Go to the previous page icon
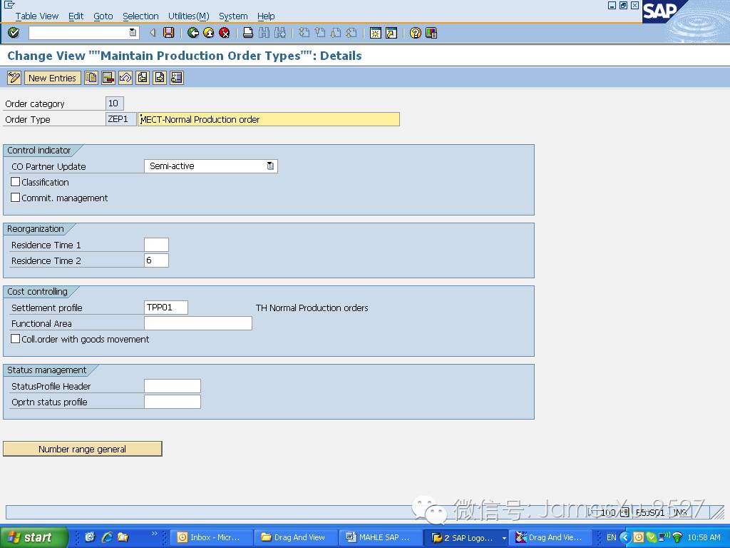This screenshot has height=548, width=730. click(x=320, y=33)
